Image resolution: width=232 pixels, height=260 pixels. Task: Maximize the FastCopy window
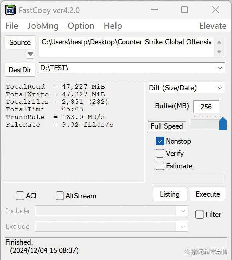[x=185, y=10]
